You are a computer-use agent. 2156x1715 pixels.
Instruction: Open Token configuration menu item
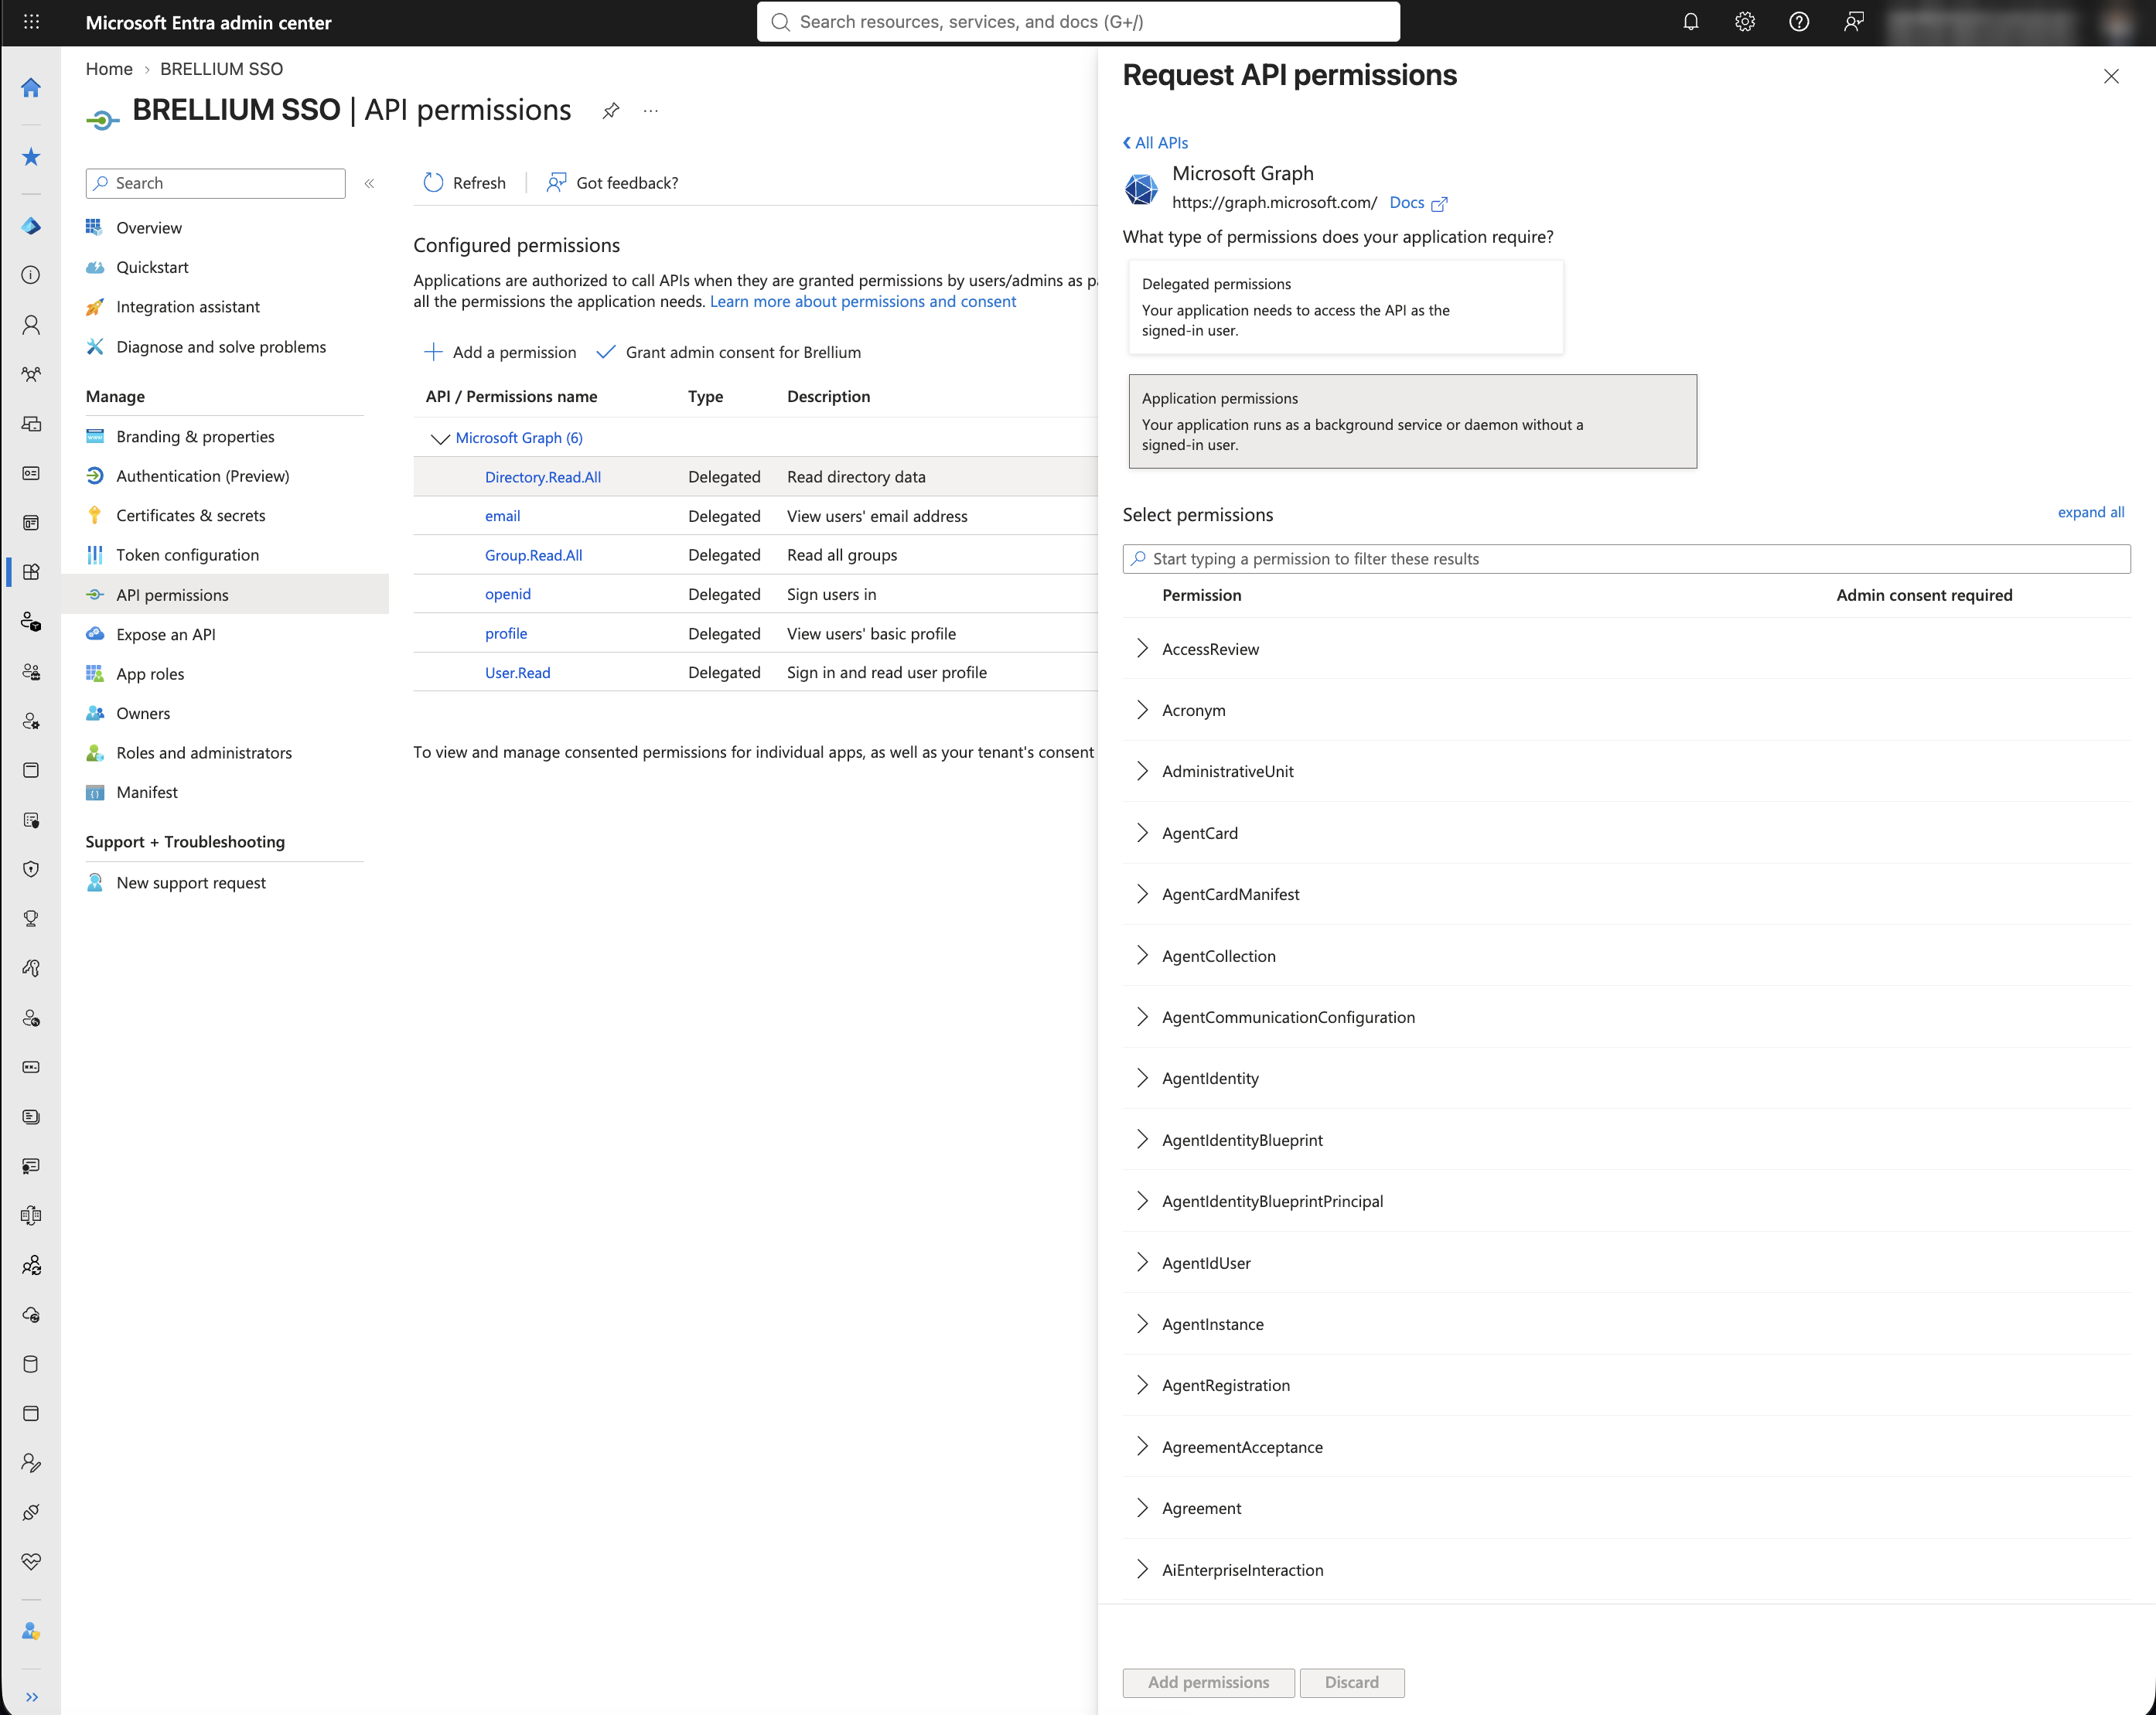[187, 555]
